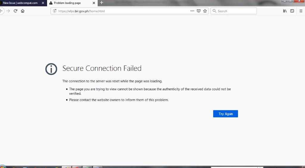Click the Back navigation arrow

tap(1, 11)
